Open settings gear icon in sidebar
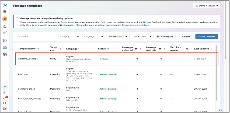Image resolution: width=230 pixels, height=113 pixels. tap(5, 93)
